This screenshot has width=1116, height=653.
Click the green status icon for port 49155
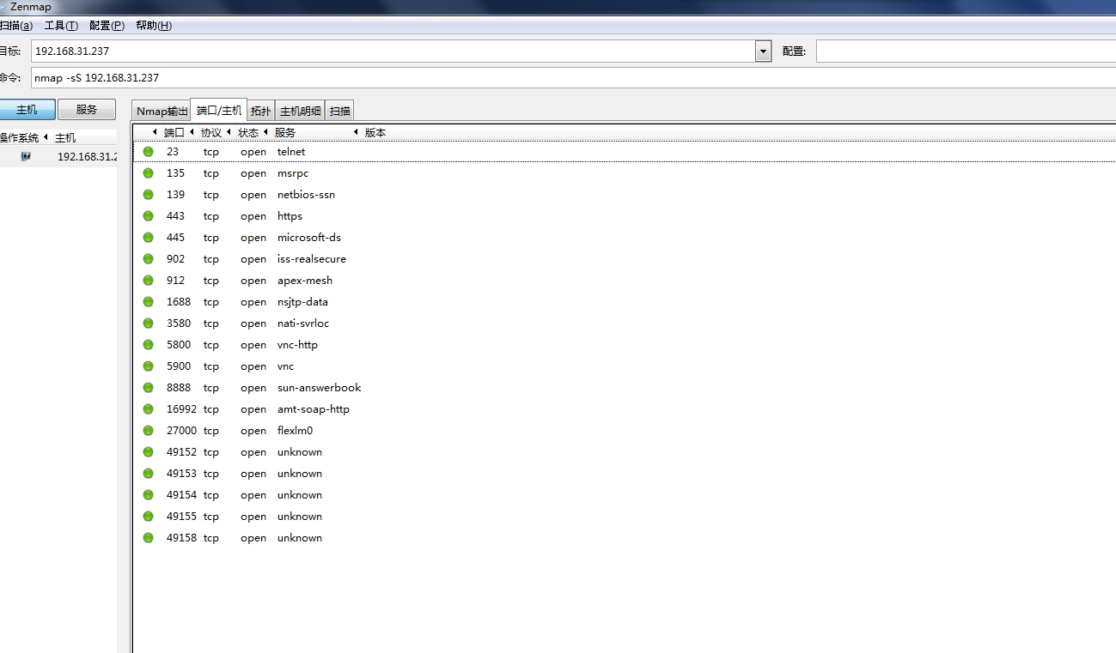pos(149,517)
